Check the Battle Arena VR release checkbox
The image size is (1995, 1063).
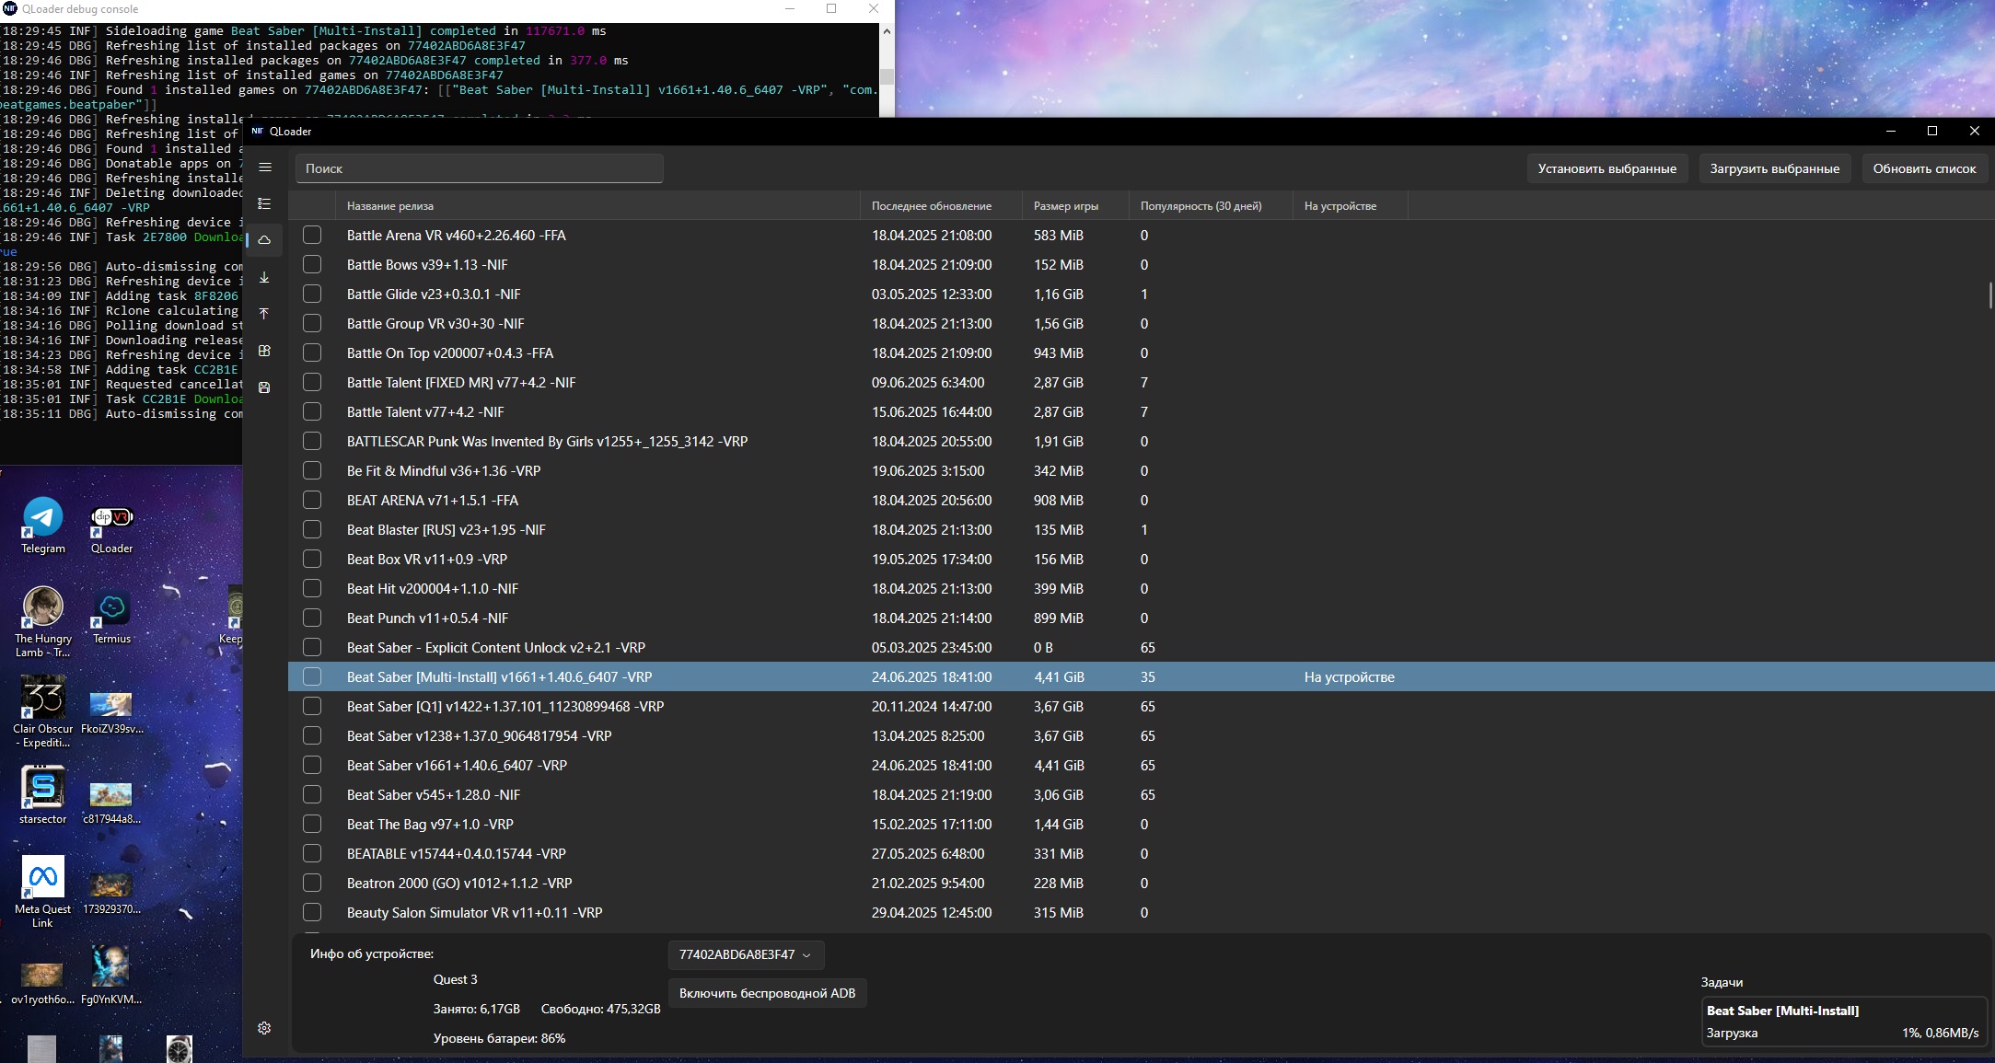point(312,236)
